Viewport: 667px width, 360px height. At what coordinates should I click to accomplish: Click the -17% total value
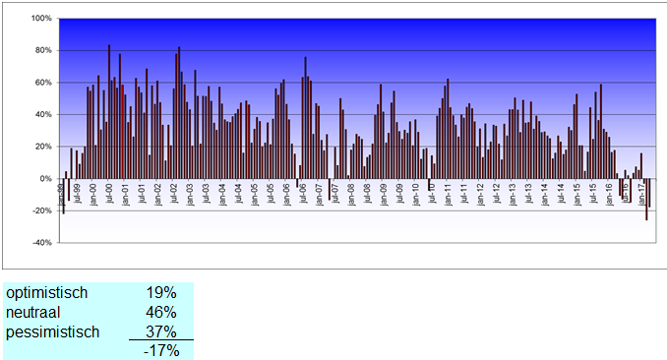[161, 351]
